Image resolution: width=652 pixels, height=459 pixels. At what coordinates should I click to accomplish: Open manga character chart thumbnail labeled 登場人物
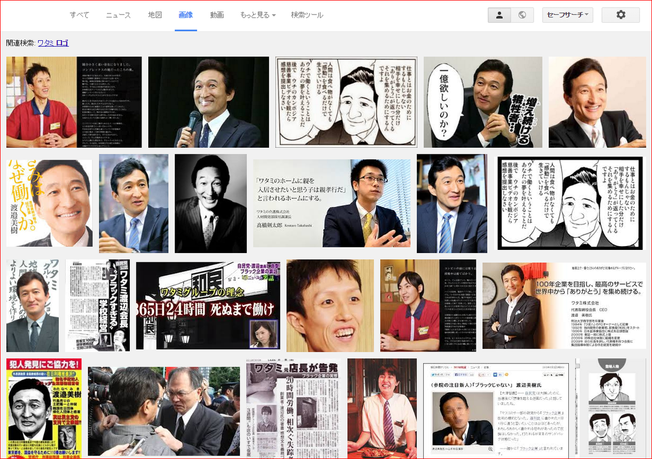coord(611,408)
